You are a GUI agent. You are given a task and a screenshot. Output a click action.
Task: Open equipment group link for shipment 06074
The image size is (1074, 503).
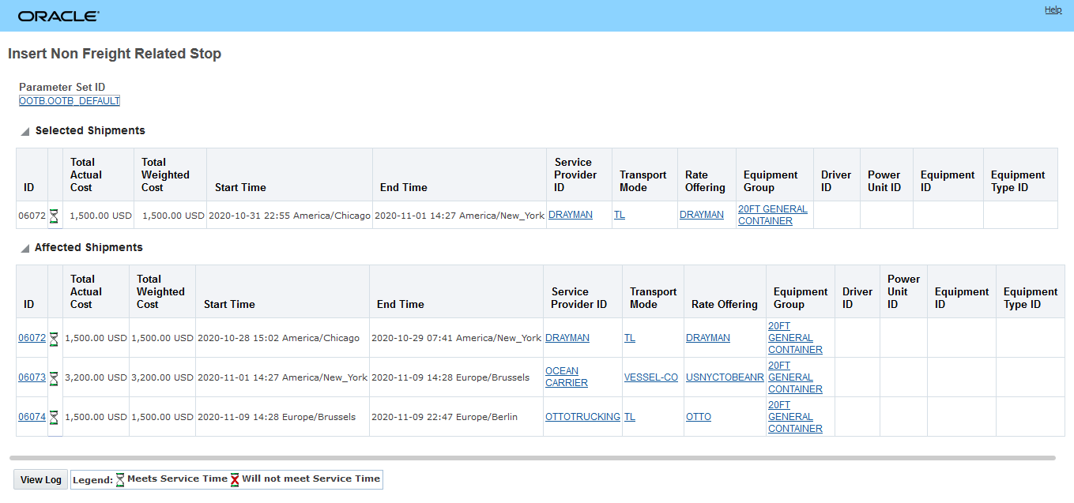(795, 417)
